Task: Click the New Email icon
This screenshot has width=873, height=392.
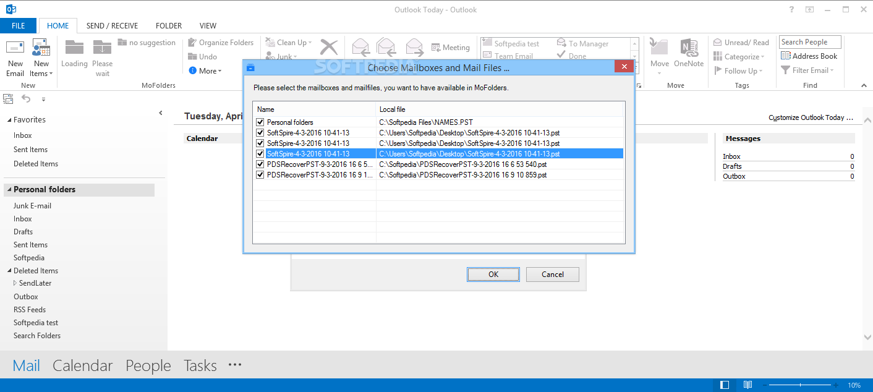Action: click(x=15, y=48)
